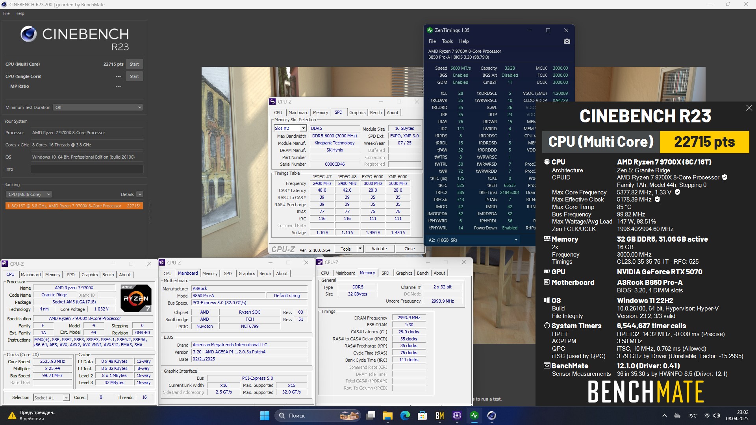Click the warning notification icon on taskbar

pyautogui.click(x=12, y=416)
